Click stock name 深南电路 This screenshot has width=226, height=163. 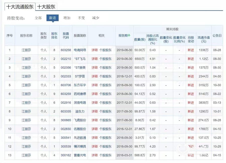pos(80,103)
